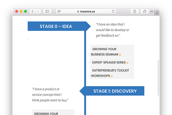Screen dimensions: 172x115
Task: Open the Share menu icon
Action: [135, 11]
